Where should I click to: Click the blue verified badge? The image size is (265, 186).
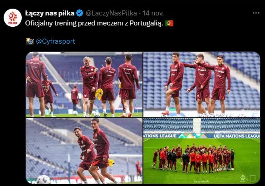point(79,13)
